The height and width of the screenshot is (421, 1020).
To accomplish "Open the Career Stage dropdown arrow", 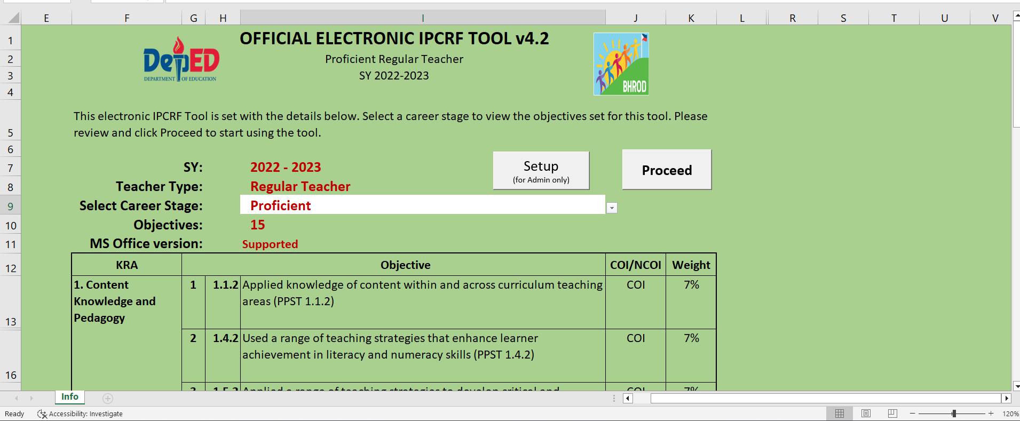I will coord(612,208).
